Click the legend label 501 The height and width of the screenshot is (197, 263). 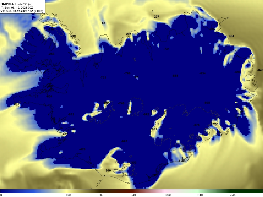click(134, 195)
